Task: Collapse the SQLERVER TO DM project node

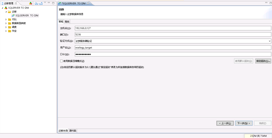Action: tap(2, 8)
